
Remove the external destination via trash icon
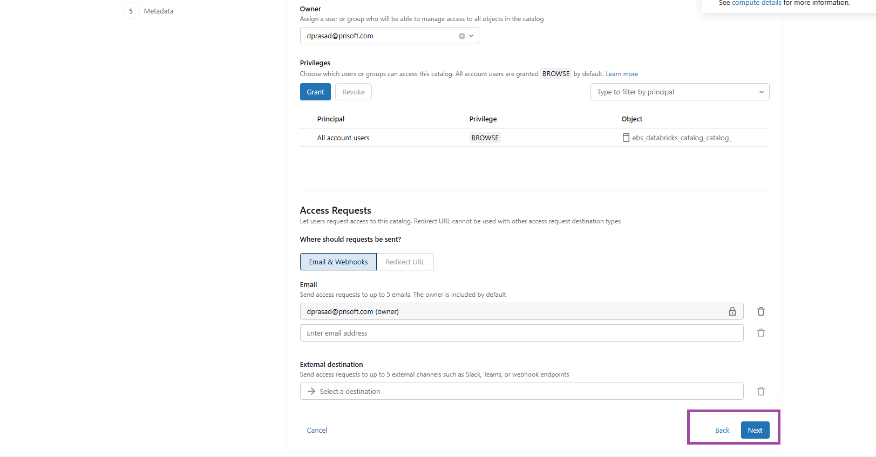[x=760, y=391]
